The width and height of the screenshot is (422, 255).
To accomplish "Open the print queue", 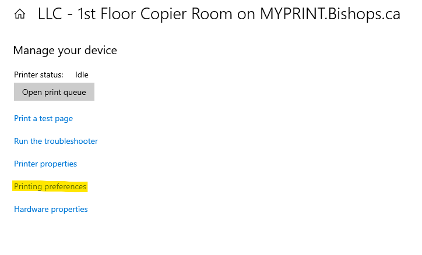I will pos(54,92).
